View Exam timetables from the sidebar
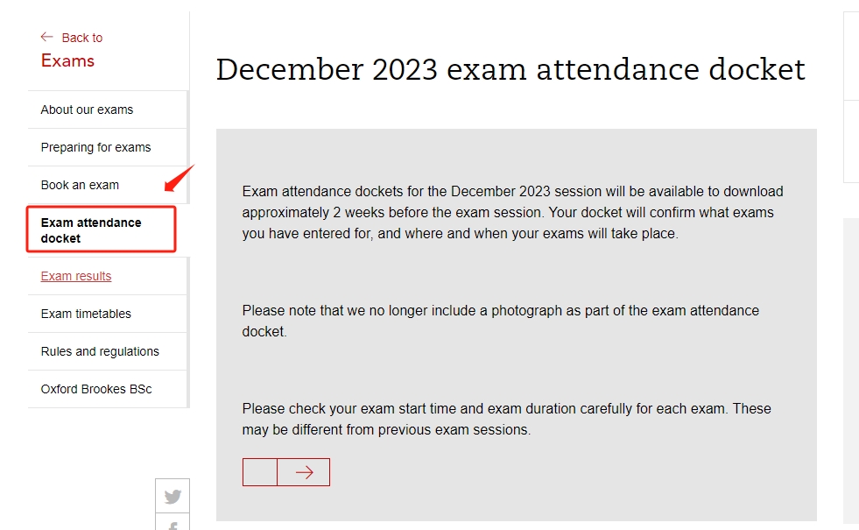 pyautogui.click(x=86, y=314)
